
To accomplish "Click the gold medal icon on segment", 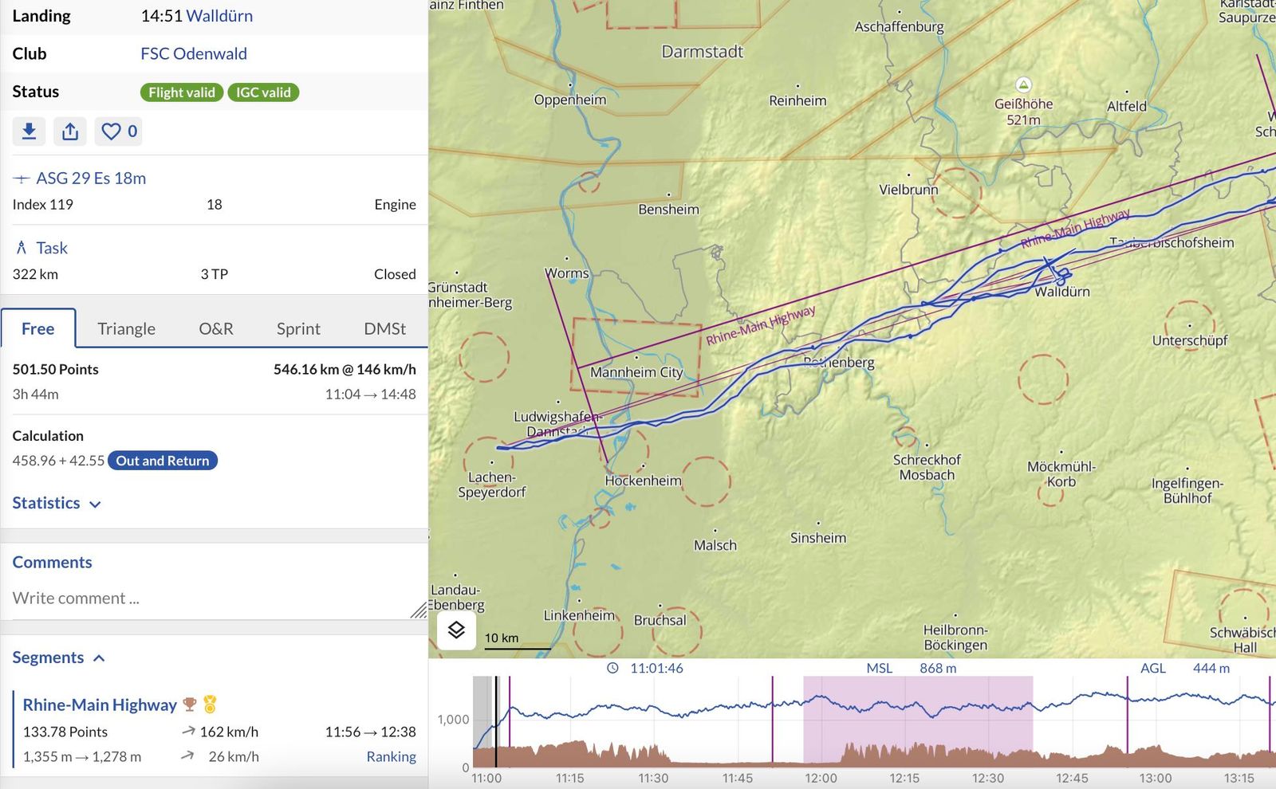I will coord(210,705).
